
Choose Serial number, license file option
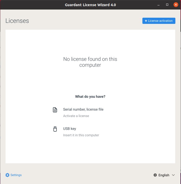[83, 109]
